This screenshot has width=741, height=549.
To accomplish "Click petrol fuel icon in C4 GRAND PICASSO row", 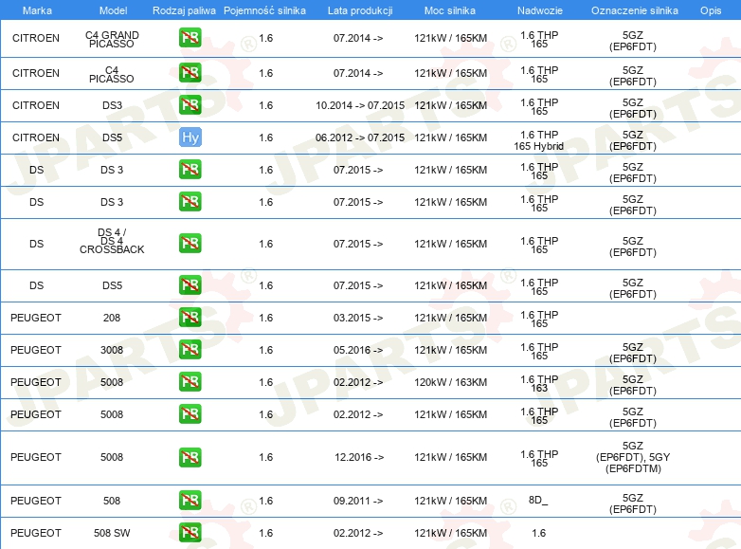I will coord(190,37).
